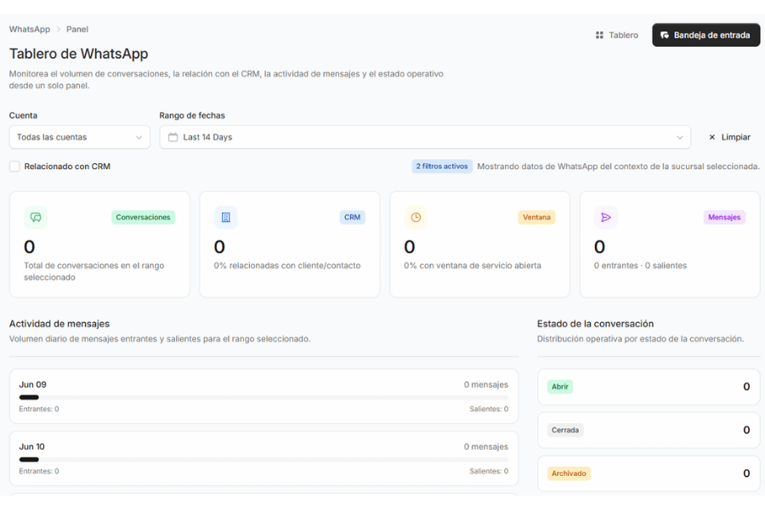Select the Abrir status row
765x510 pixels.
[649, 387]
